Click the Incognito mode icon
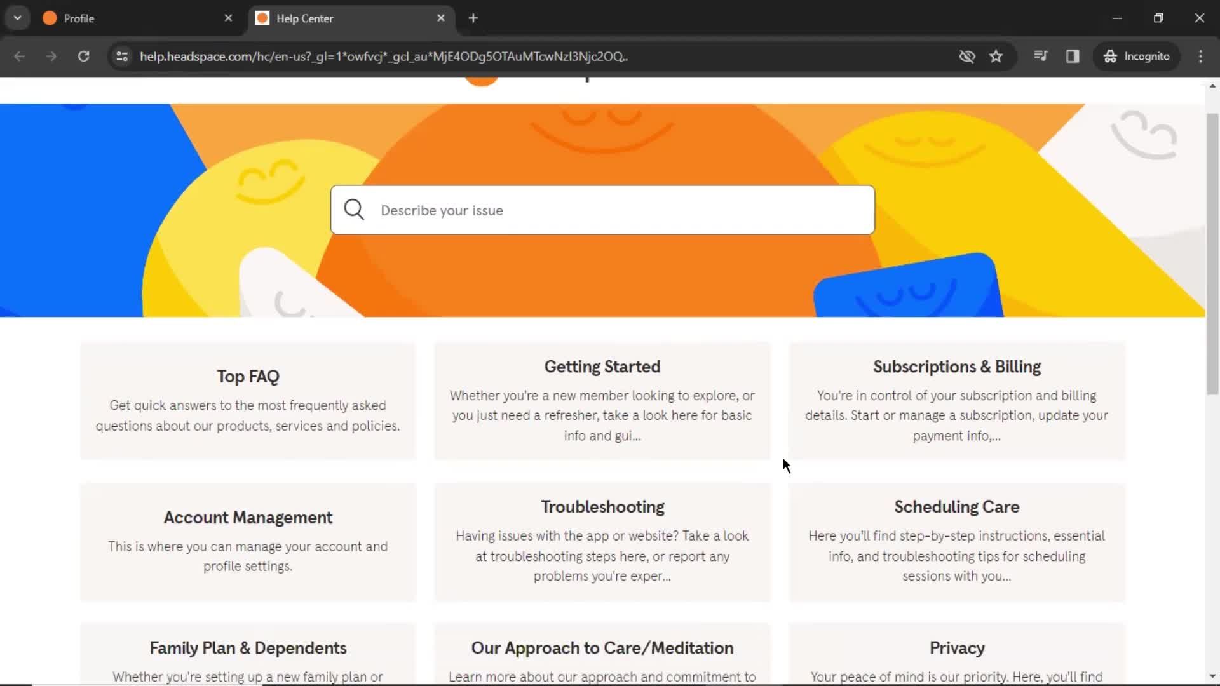 (1110, 56)
